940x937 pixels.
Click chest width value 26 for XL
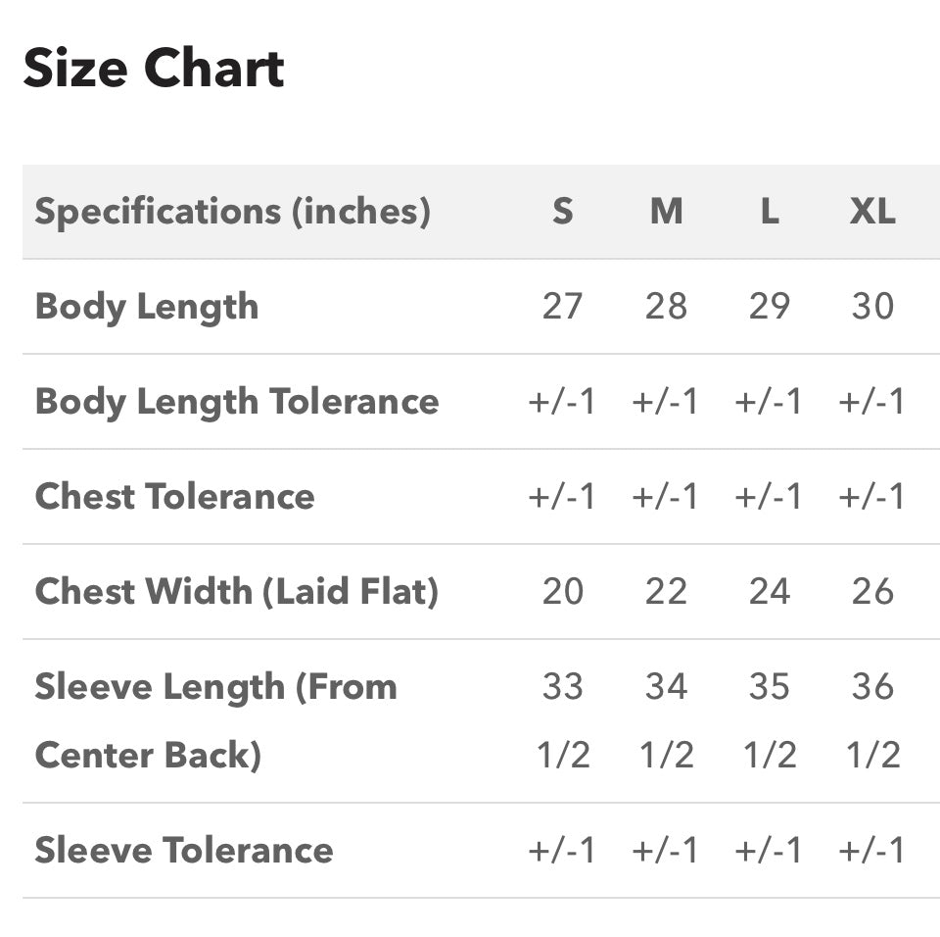[872, 591]
